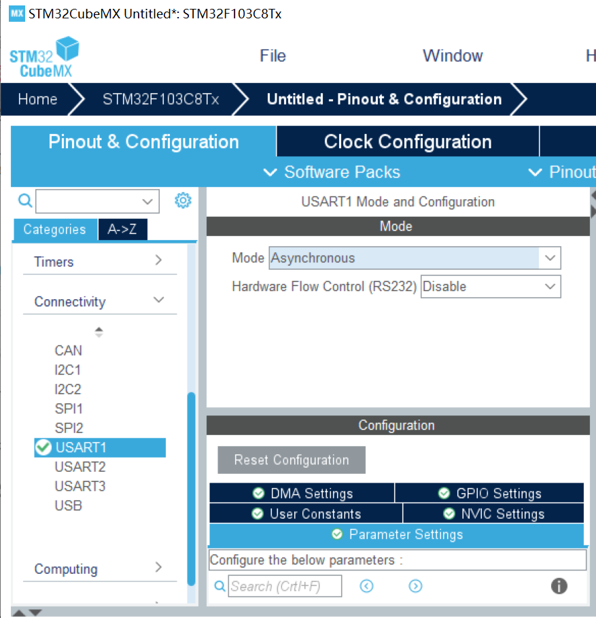Open the DMA Settings tab
This screenshot has width=596, height=618.
pyautogui.click(x=302, y=493)
